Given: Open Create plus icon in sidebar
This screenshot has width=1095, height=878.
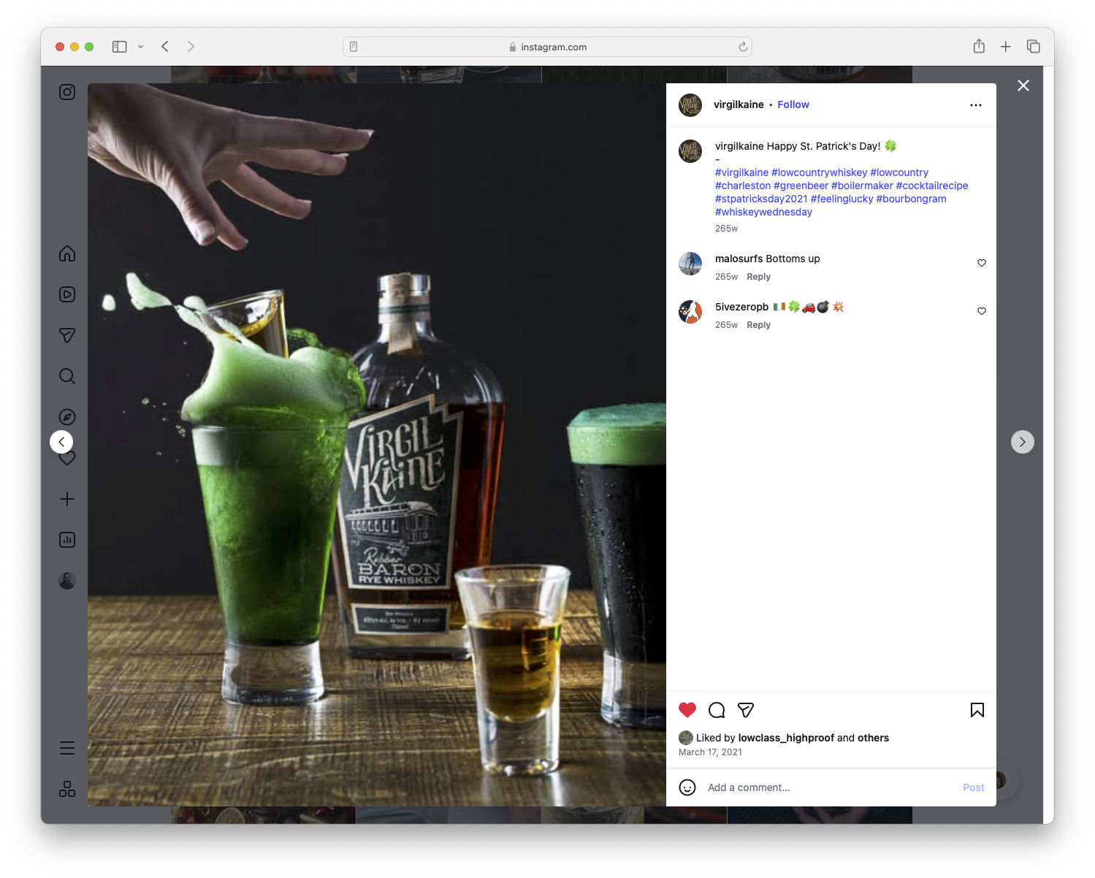Looking at the screenshot, I should coord(67,499).
